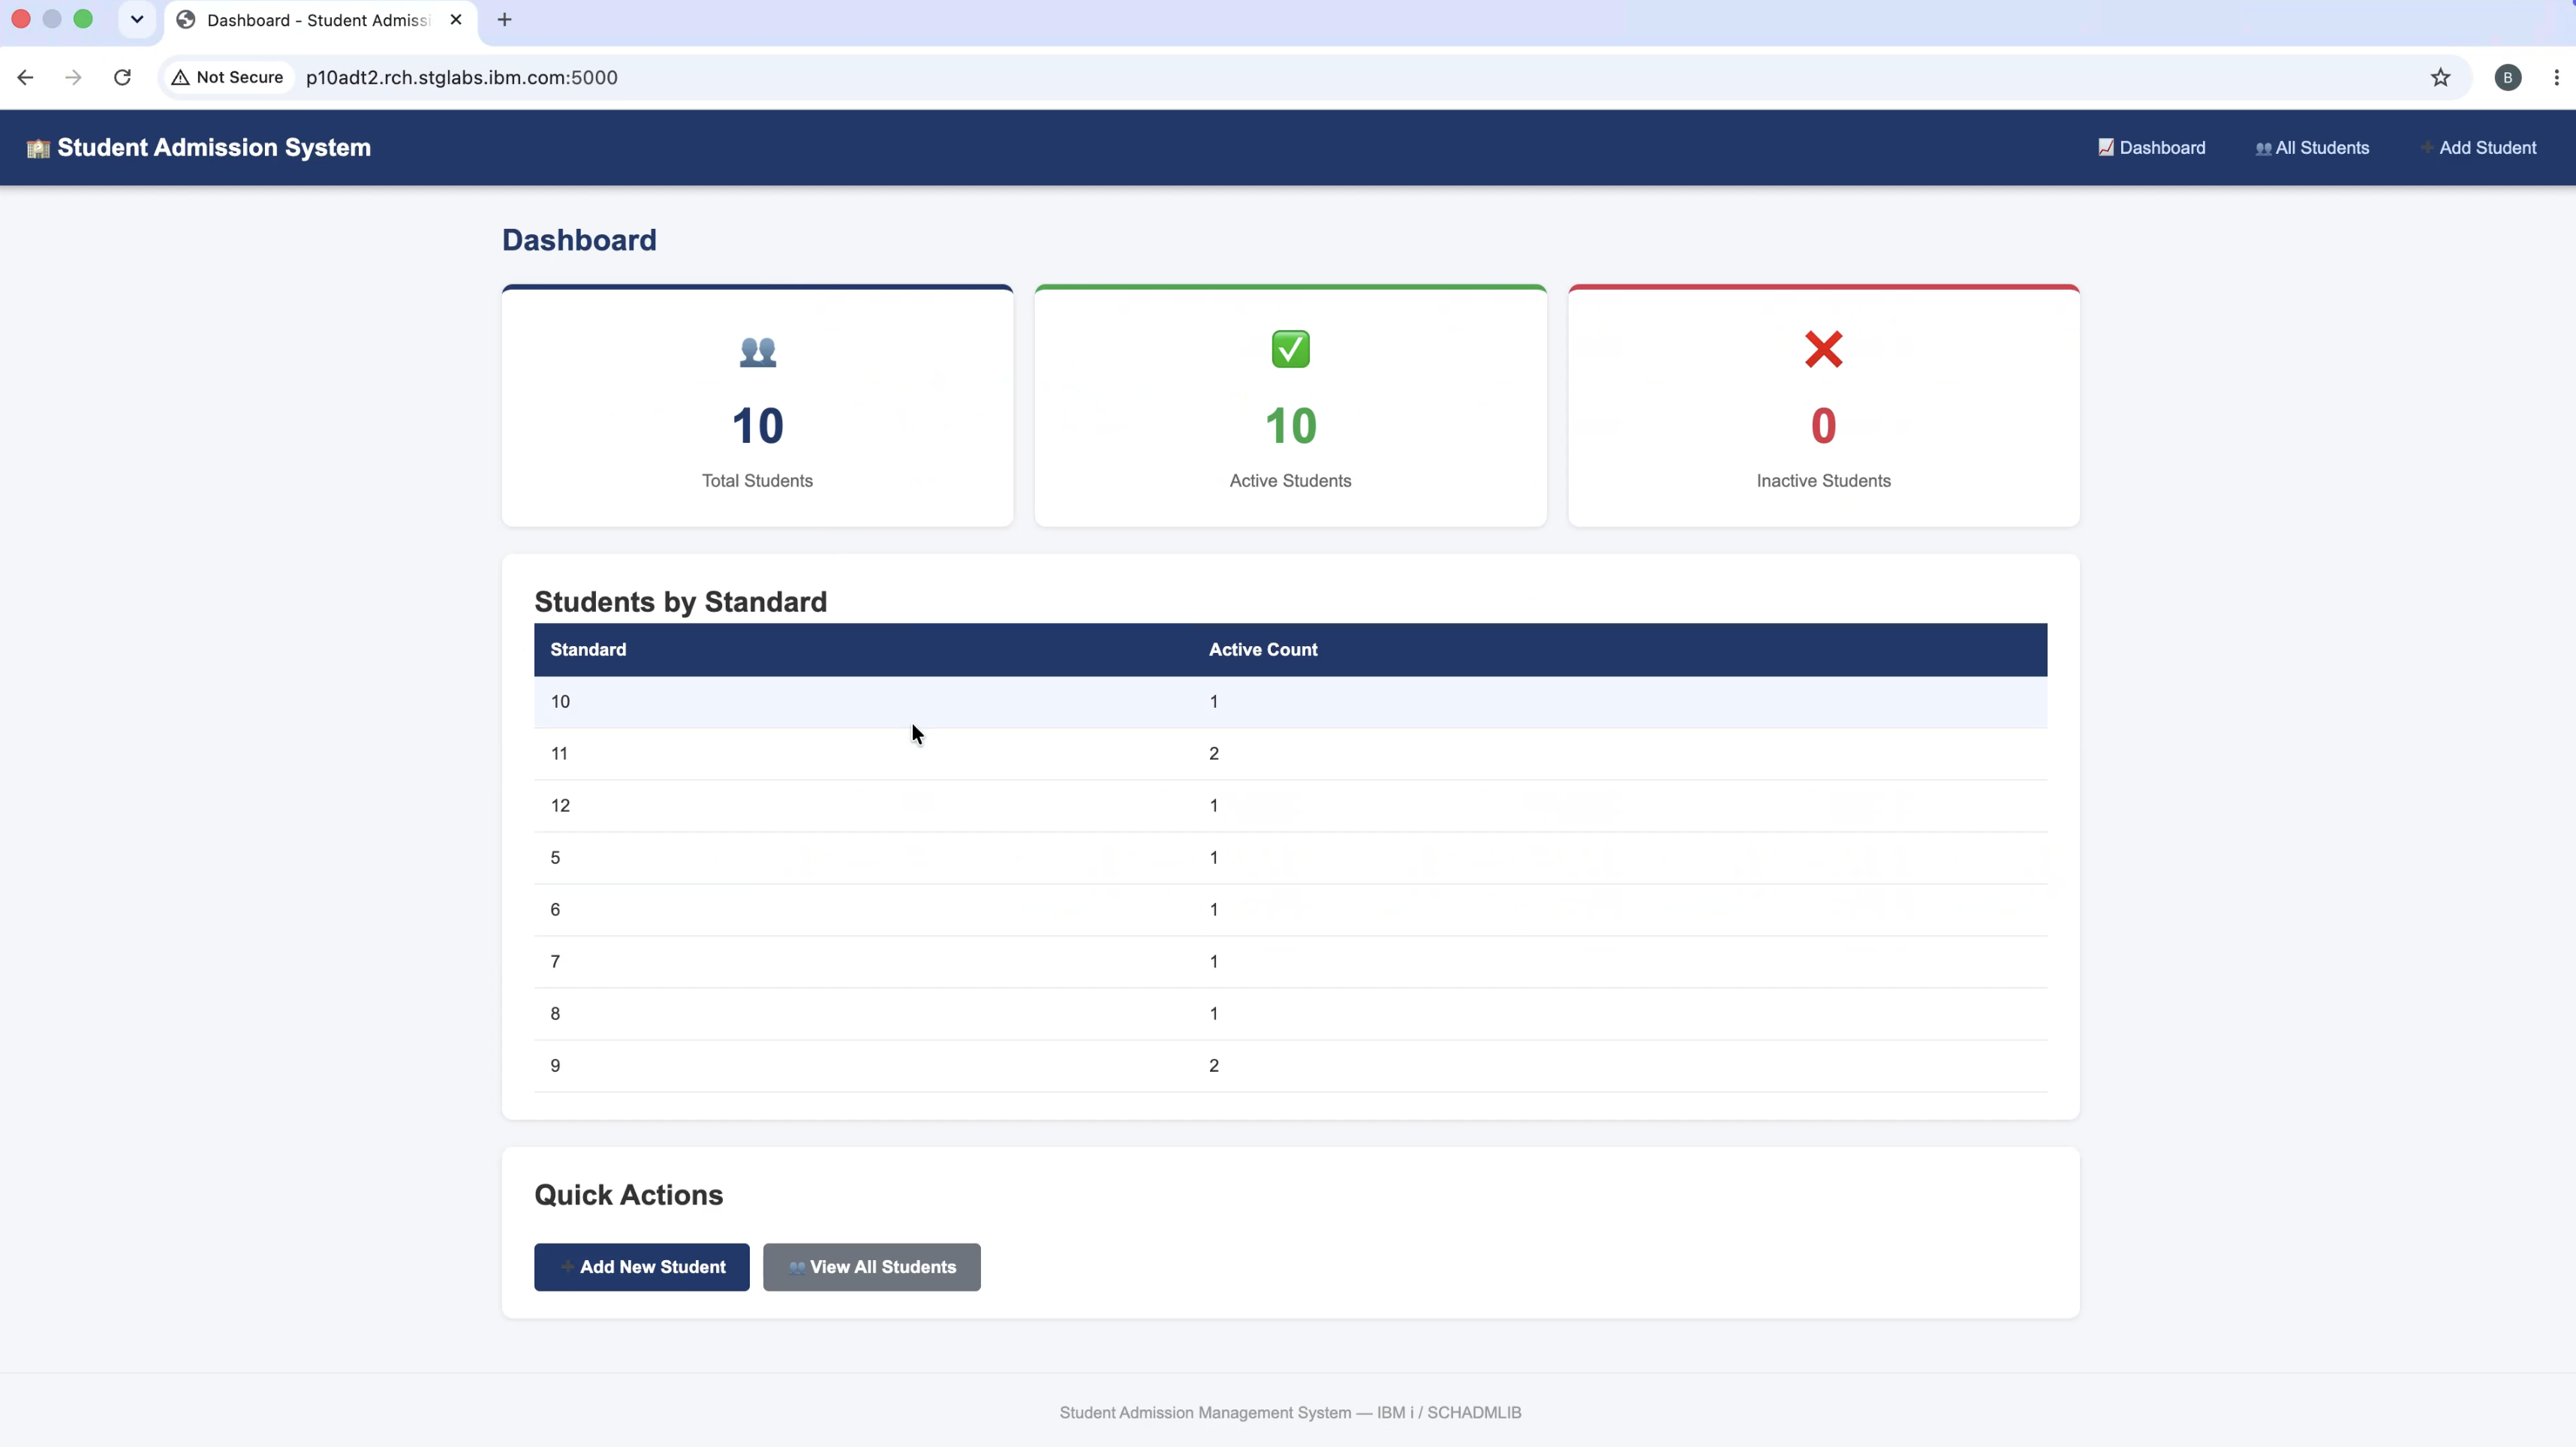Close the Dashboard browser tab
This screenshot has height=1447, width=2576.
tap(456, 20)
